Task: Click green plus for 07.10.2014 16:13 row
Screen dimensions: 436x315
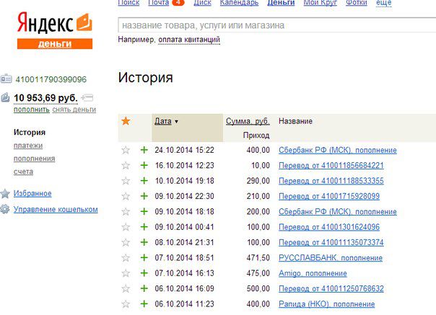Action: pos(144,273)
